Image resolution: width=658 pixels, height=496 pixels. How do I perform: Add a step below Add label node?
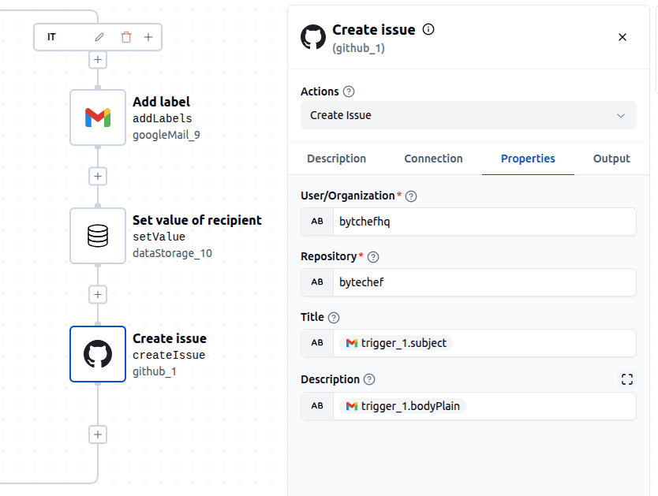[98, 176]
